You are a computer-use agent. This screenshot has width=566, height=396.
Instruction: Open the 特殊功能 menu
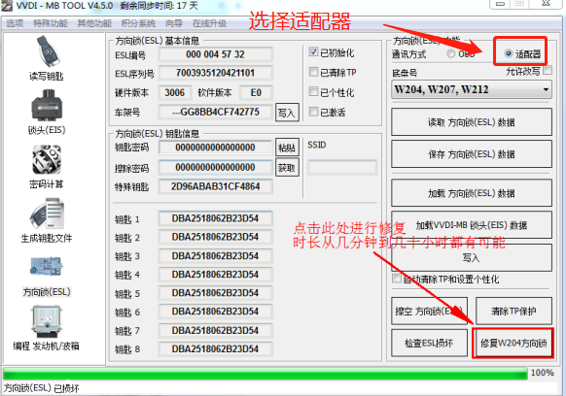point(51,23)
